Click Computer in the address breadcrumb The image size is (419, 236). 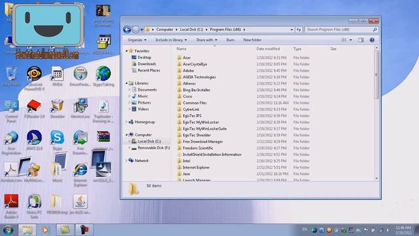(x=164, y=29)
